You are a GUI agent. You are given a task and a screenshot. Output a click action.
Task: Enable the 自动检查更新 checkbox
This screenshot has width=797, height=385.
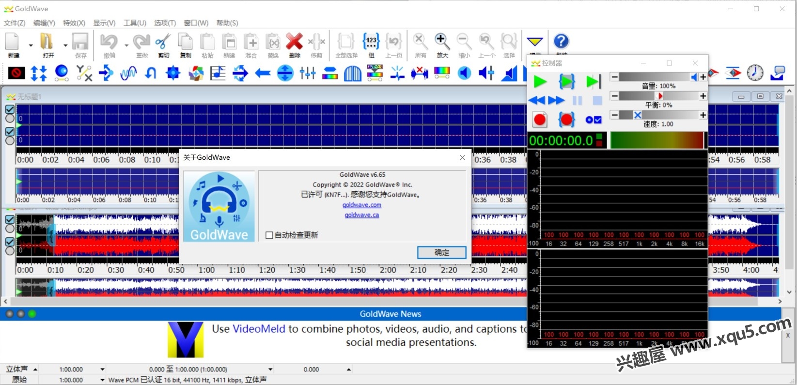269,235
